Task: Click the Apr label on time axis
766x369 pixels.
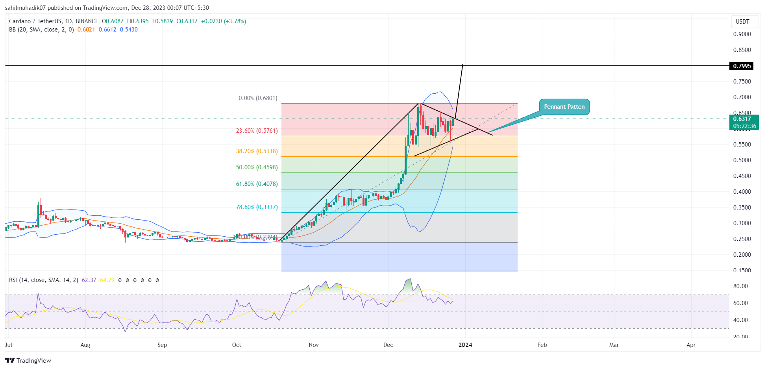Action: tap(691, 345)
